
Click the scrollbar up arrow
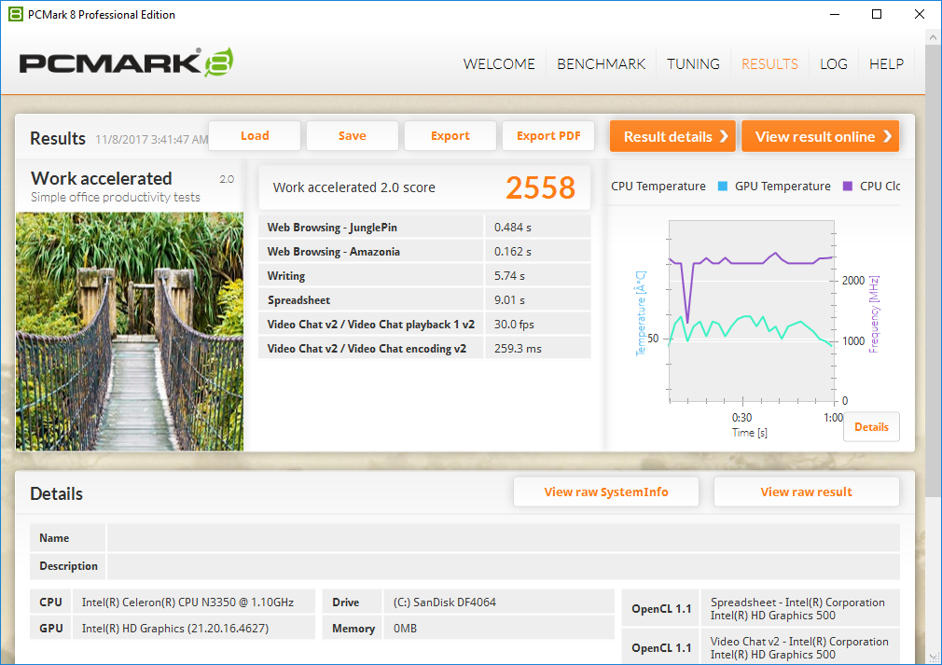[x=933, y=37]
